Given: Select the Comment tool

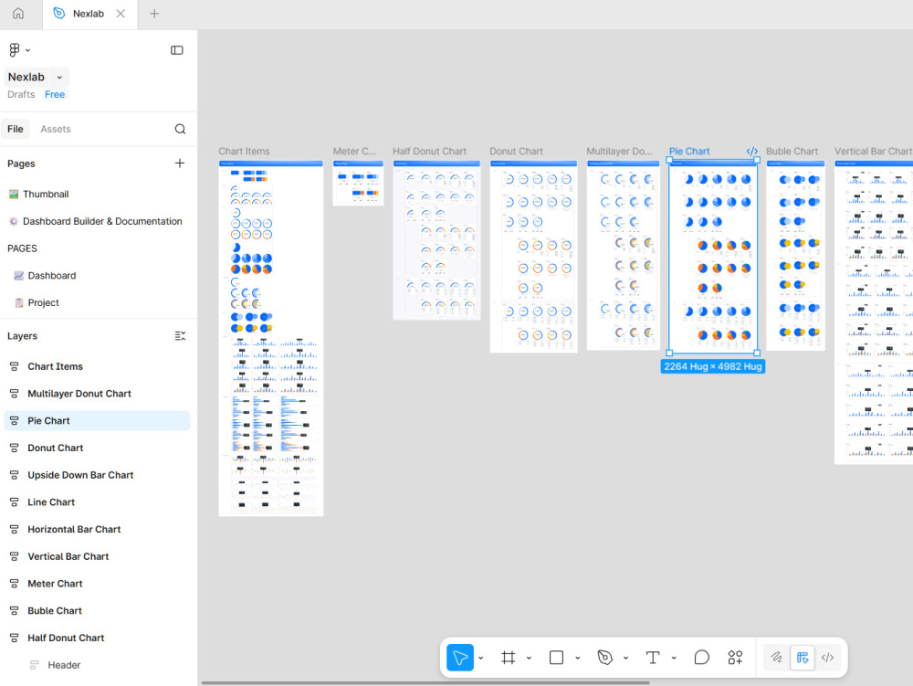Looking at the screenshot, I should pos(701,658).
